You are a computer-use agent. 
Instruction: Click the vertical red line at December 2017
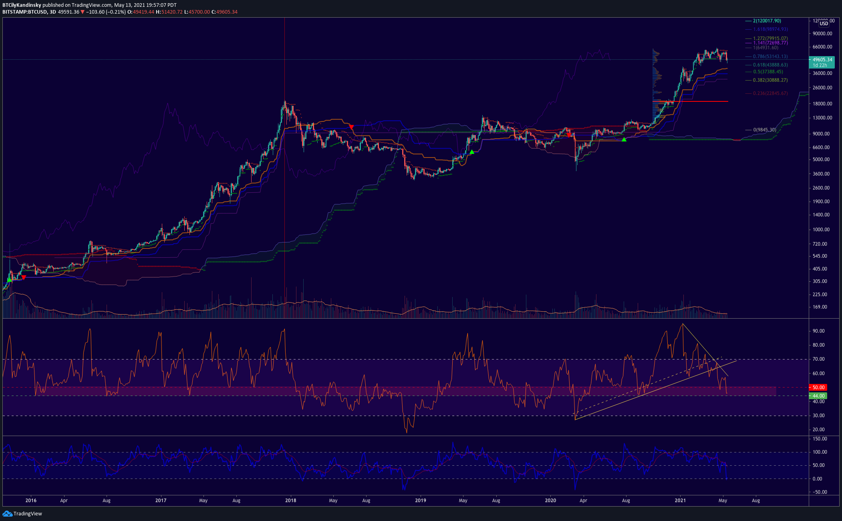(284, 168)
